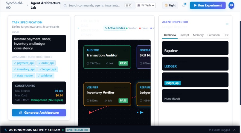Select the SKU Normalizer node card

tap(144, 57)
